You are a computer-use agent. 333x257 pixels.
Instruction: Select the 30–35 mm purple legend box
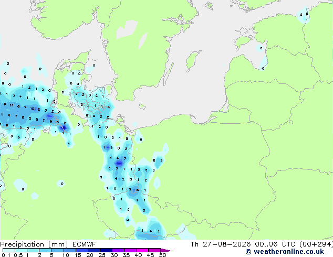click(118, 250)
